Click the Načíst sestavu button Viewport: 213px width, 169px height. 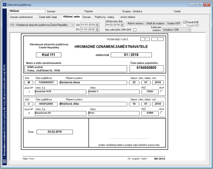[x=135, y=23]
